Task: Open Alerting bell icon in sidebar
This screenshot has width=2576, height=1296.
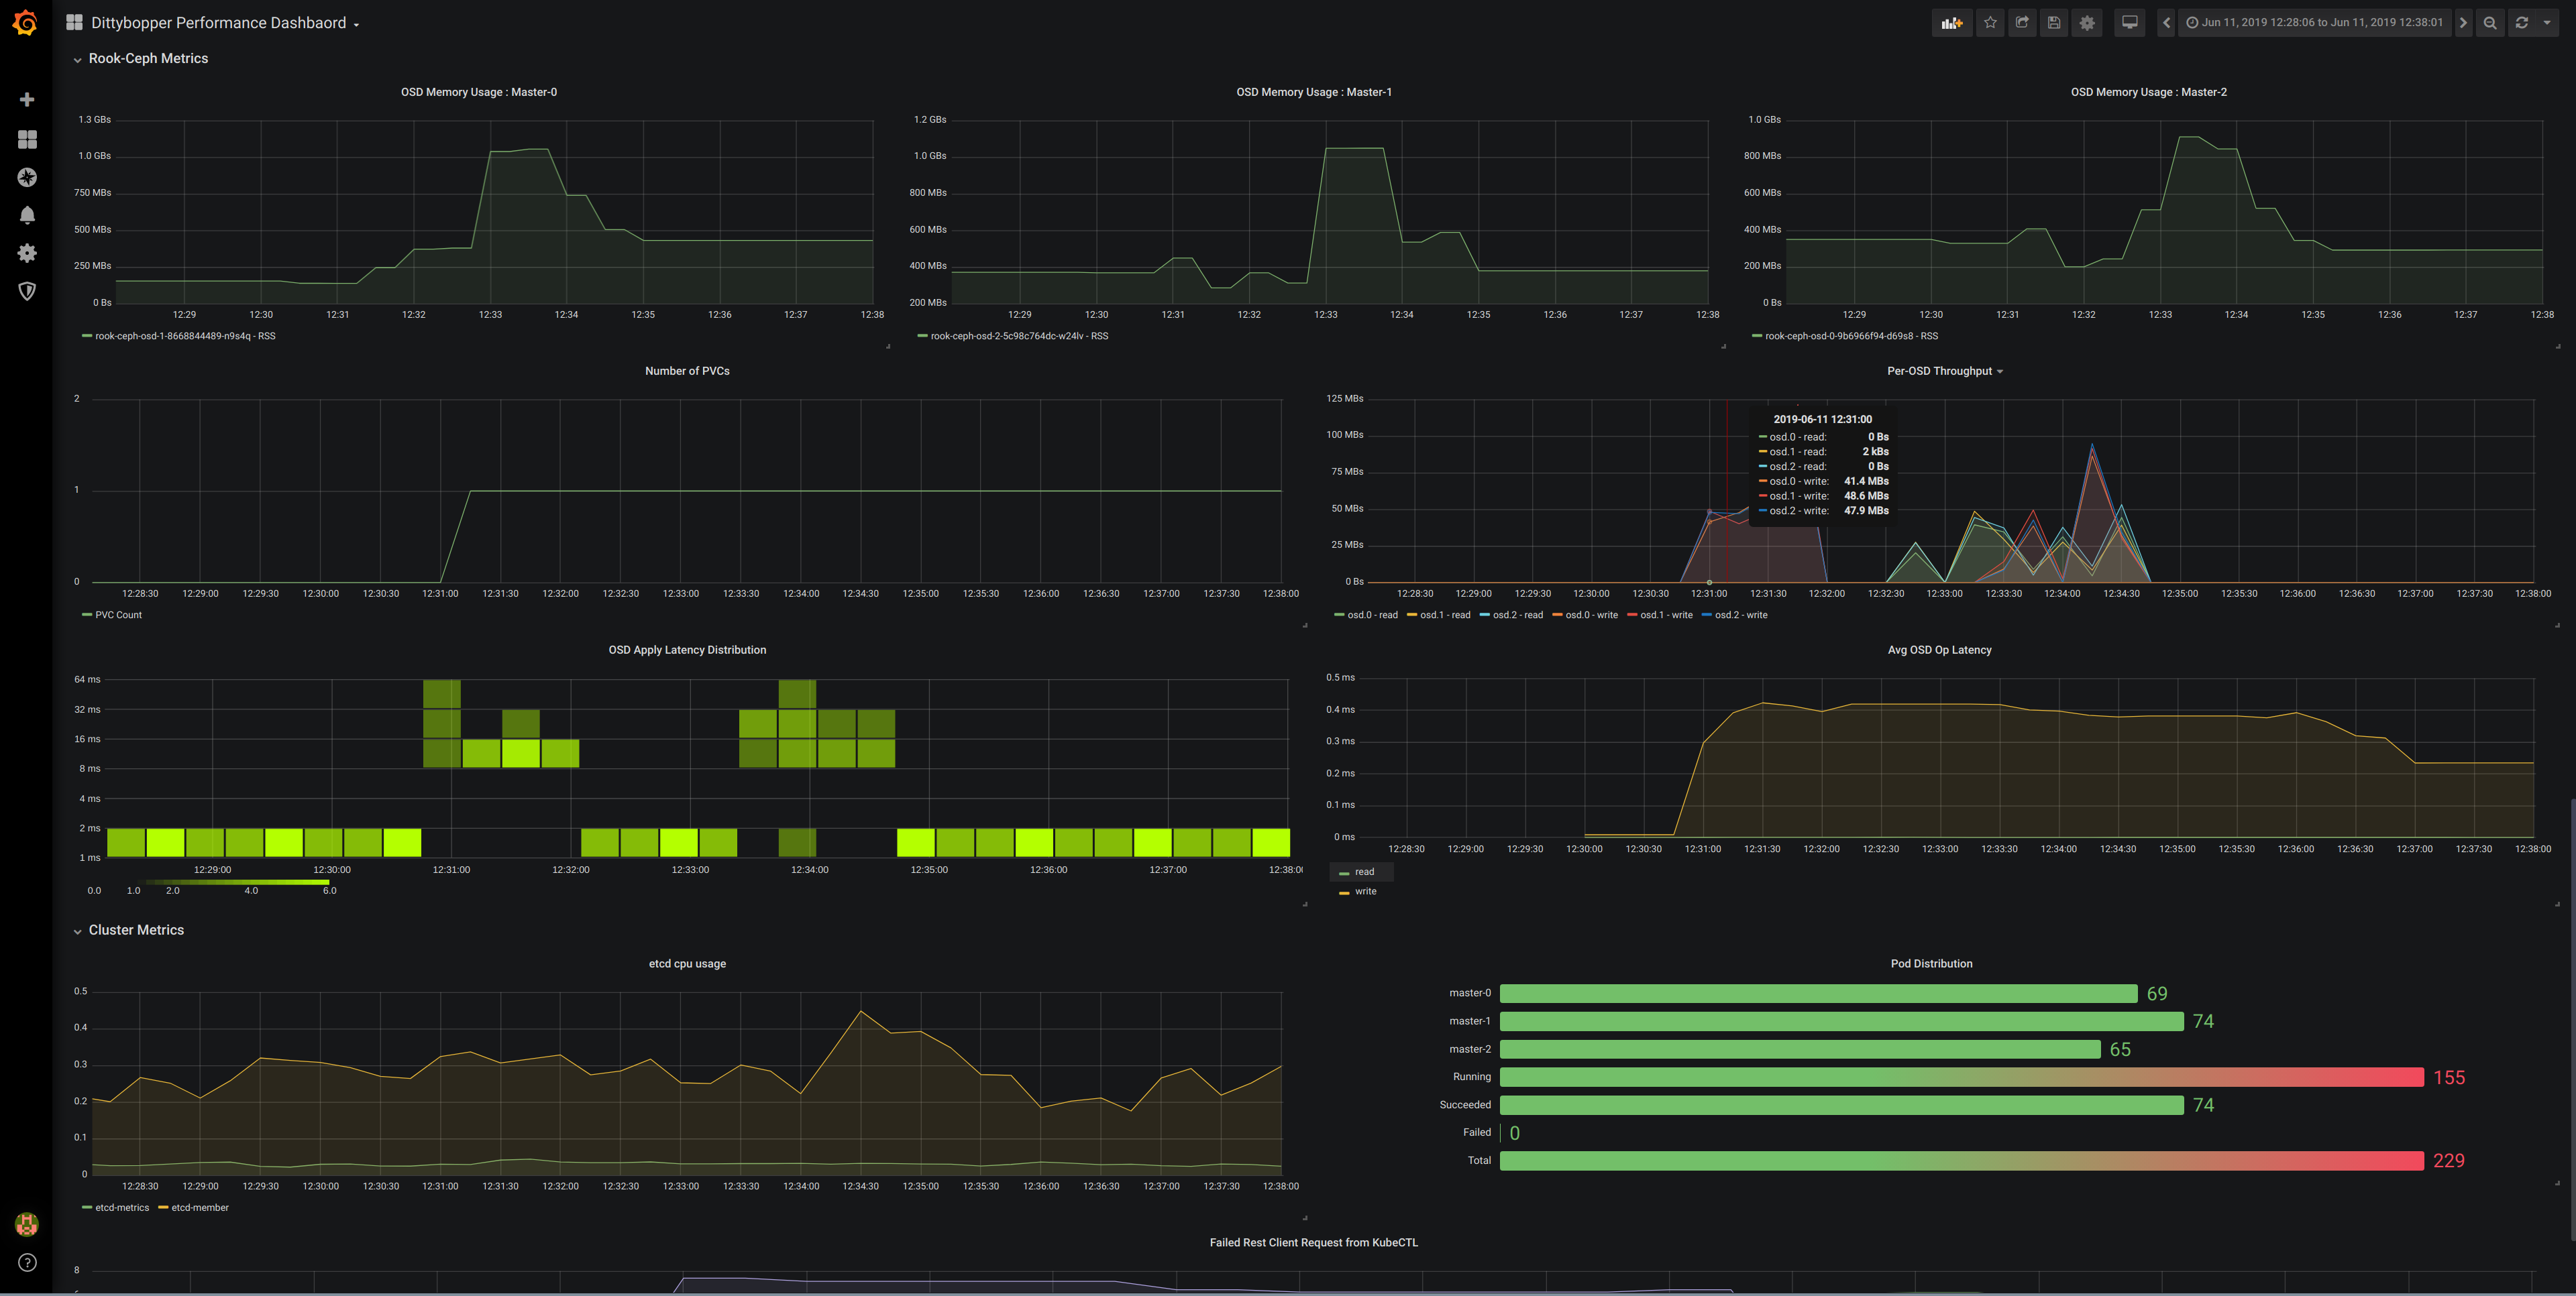Action: [27, 215]
